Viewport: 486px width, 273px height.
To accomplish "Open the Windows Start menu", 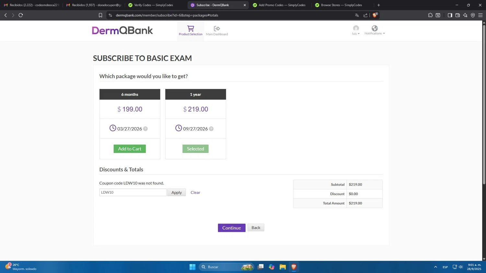I will coord(192,267).
